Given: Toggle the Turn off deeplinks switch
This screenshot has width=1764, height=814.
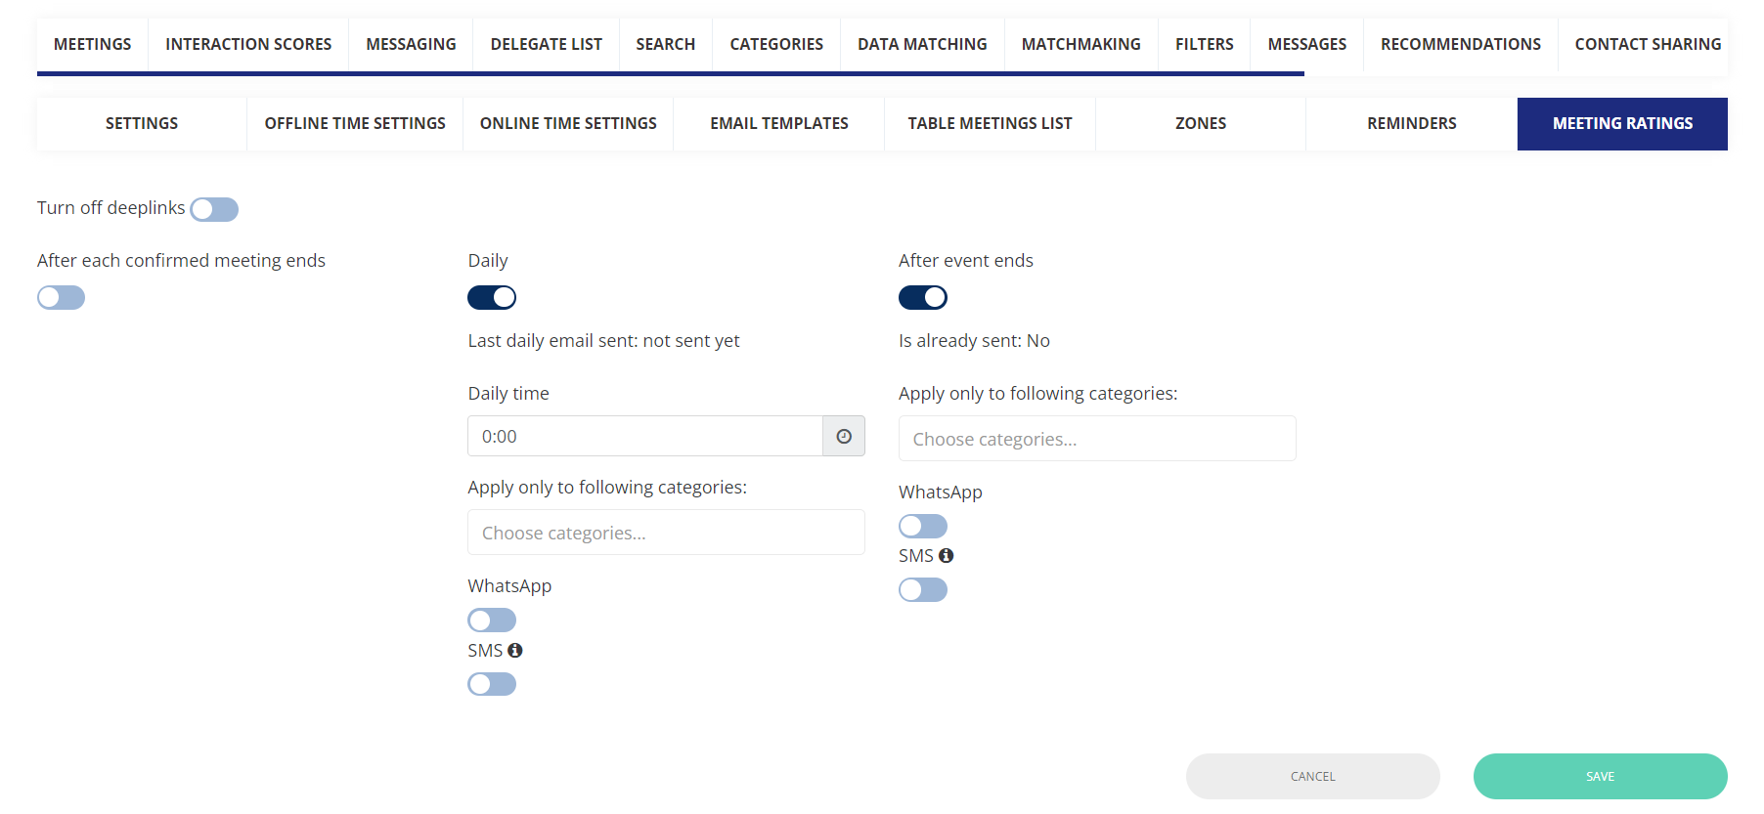Looking at the screenshot, I should pos(214,209).
